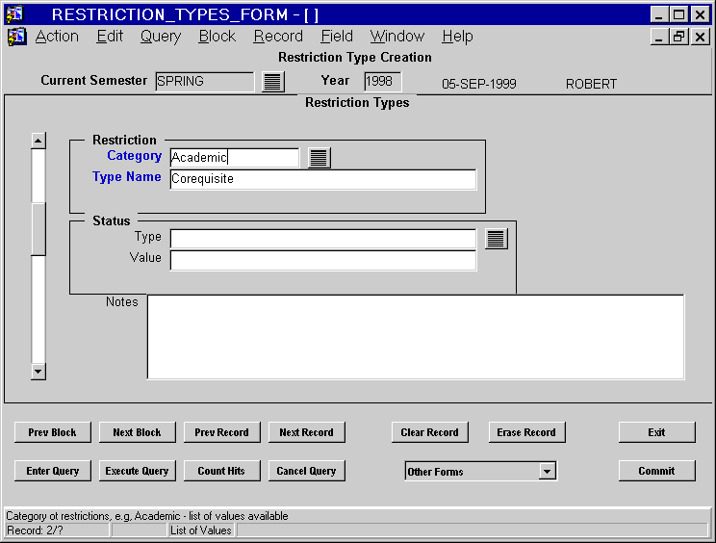
Task: Minimize the RESTRICTION_TYPES_FORM window
Action: [658, 14]
